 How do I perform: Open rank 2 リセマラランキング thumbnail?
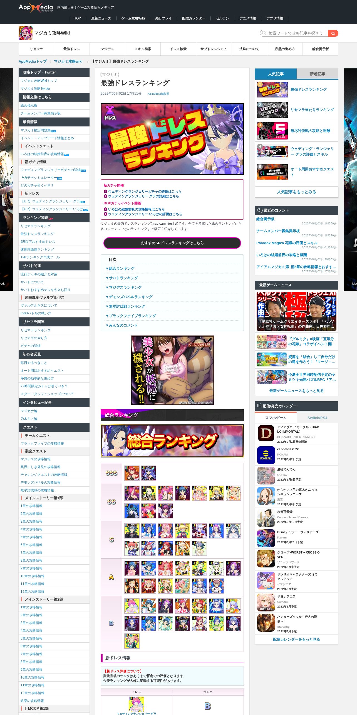pos(272,110)
